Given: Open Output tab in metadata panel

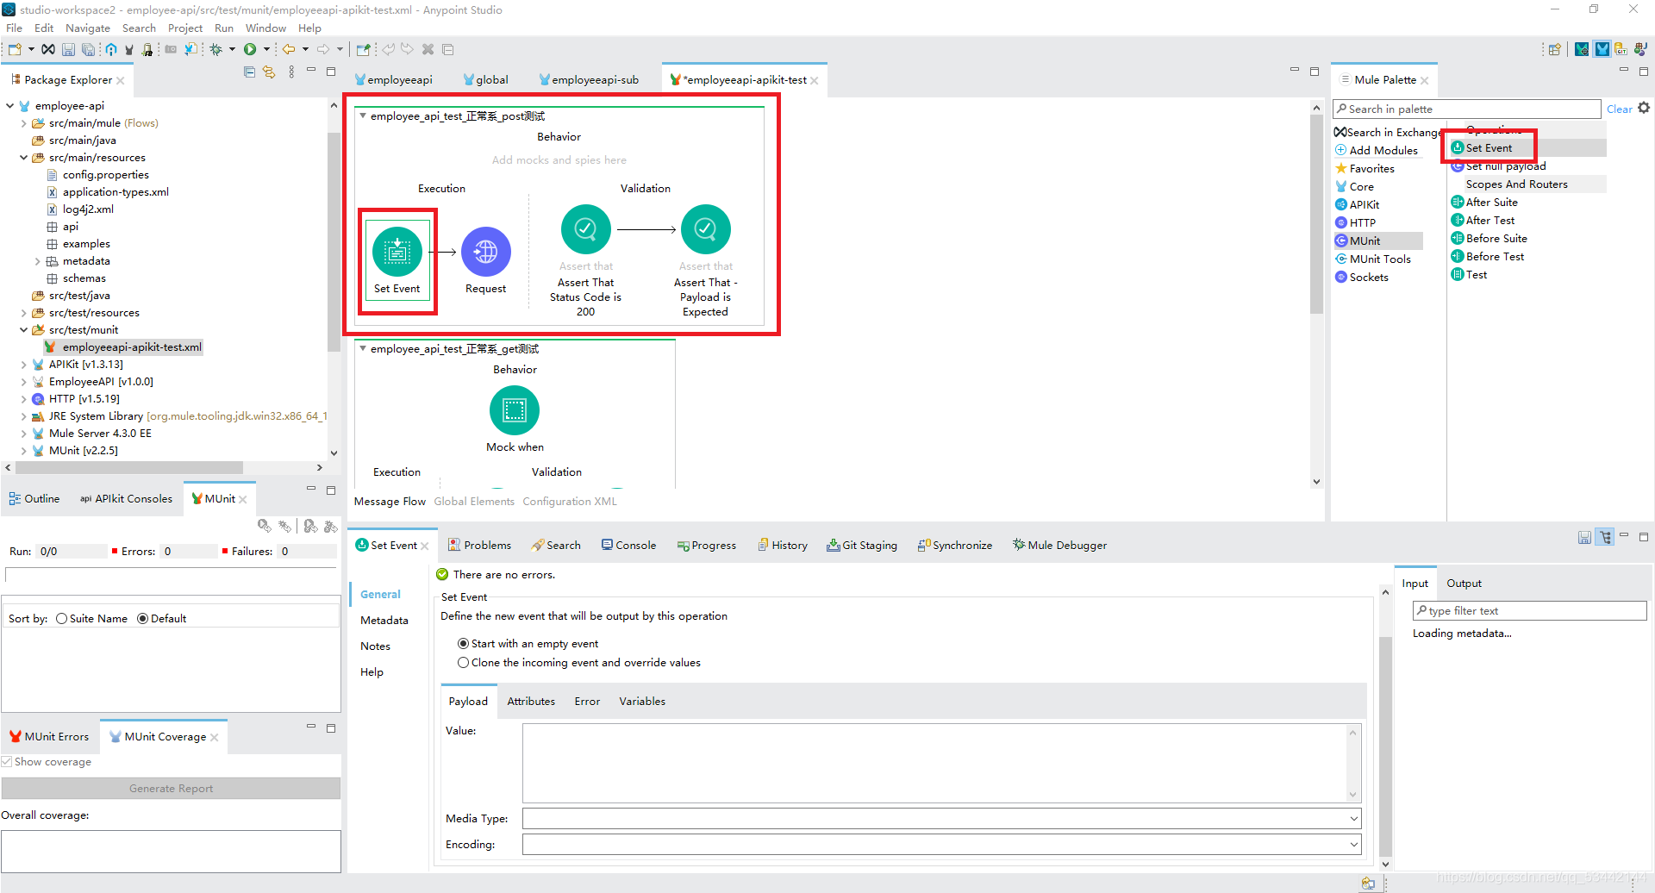Looking at the screenshot, I should pyautogui.click(x=1464, y=583).
